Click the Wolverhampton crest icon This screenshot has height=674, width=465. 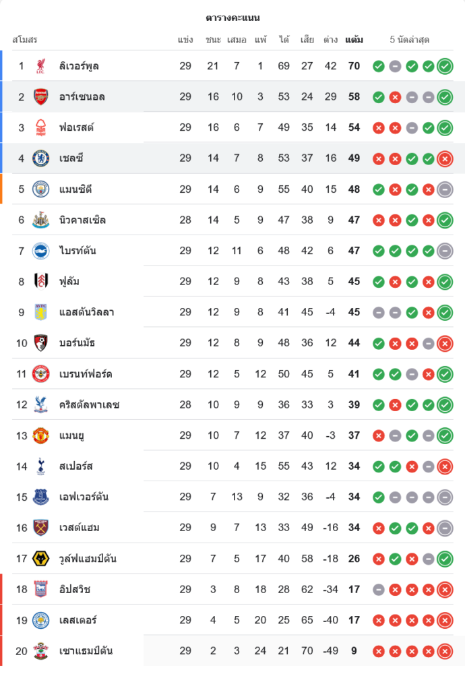click(x=41, y=559)
